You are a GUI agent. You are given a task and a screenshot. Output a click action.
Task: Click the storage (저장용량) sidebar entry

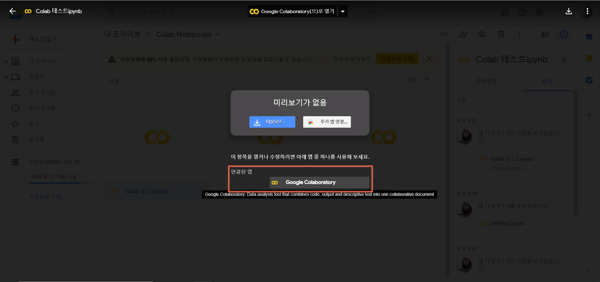(x=55, y=162)
